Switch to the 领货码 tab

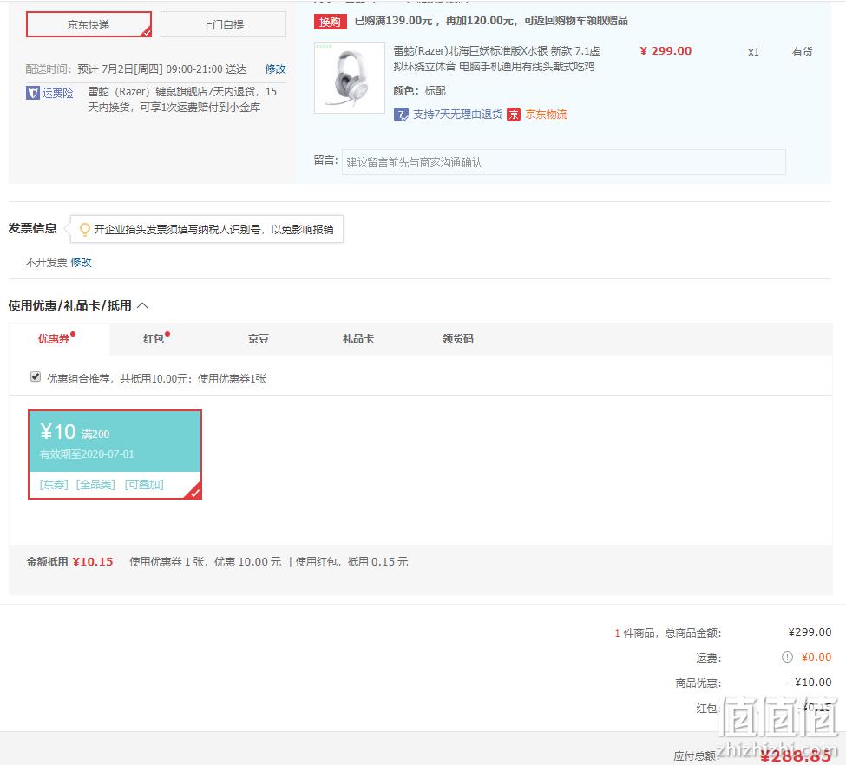(x=458, y=339)
